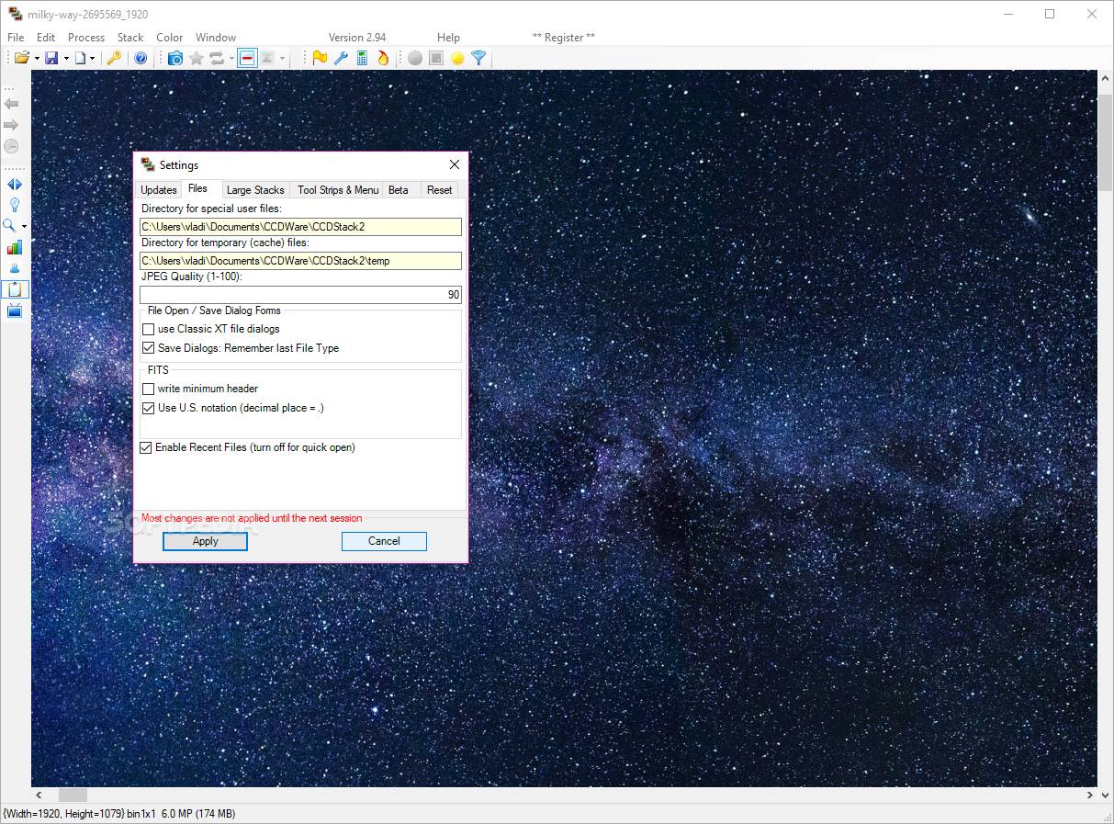Viewport: 1114px width, 824px height.
Task: Toggle Use U.S. notation checkbox
Action: point(148,408)
